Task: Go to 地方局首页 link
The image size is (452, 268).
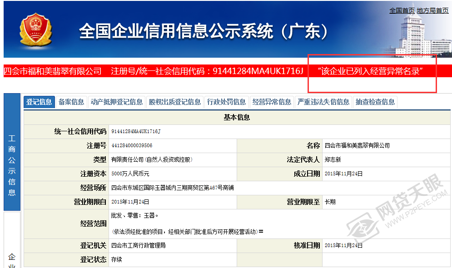Action: [432, 10]
